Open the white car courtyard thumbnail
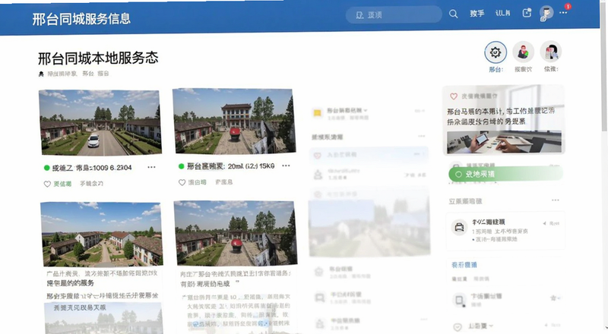The height and width of the screenshot is (334, 608). point(100,122)
